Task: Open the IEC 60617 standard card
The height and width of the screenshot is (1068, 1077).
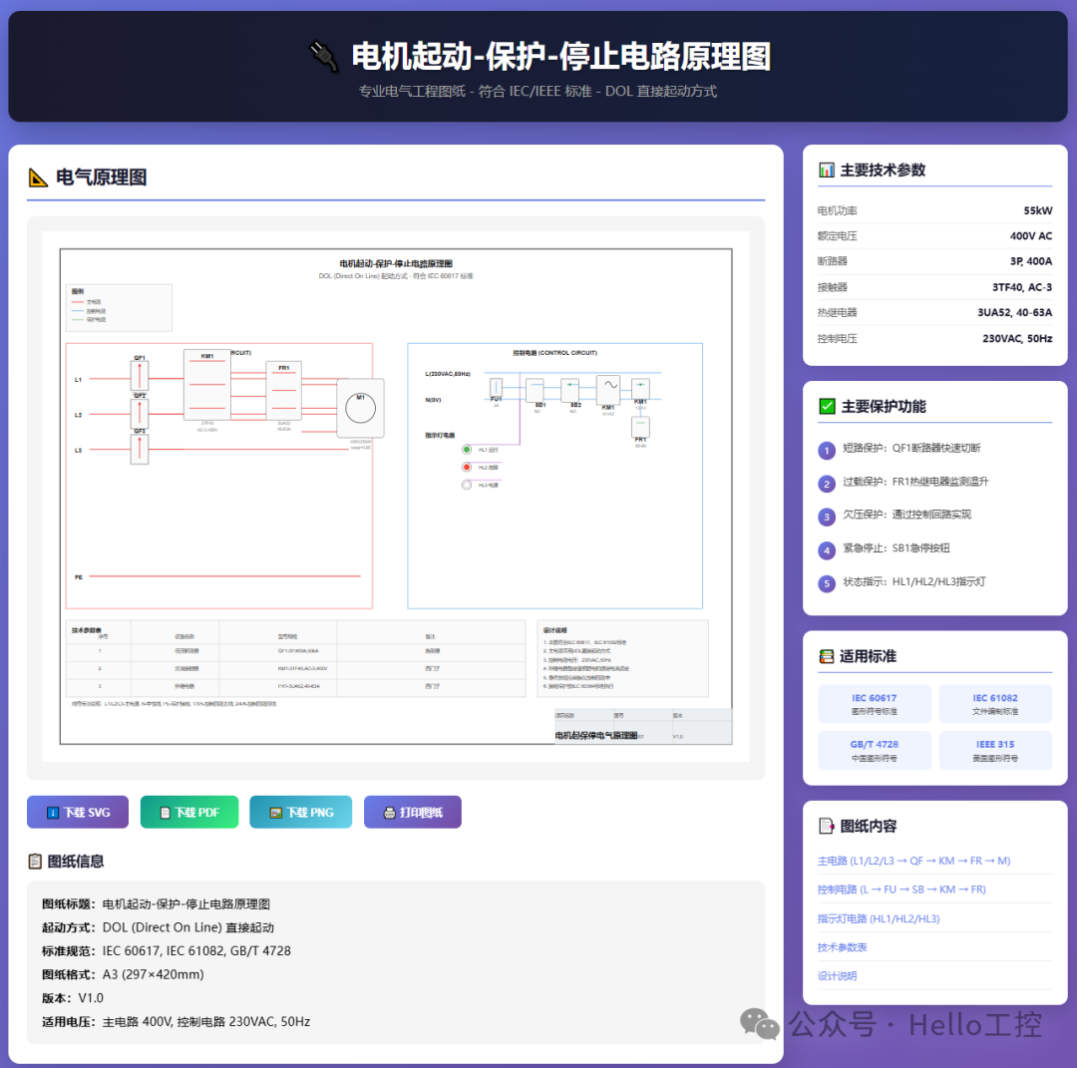Action: 875,703
